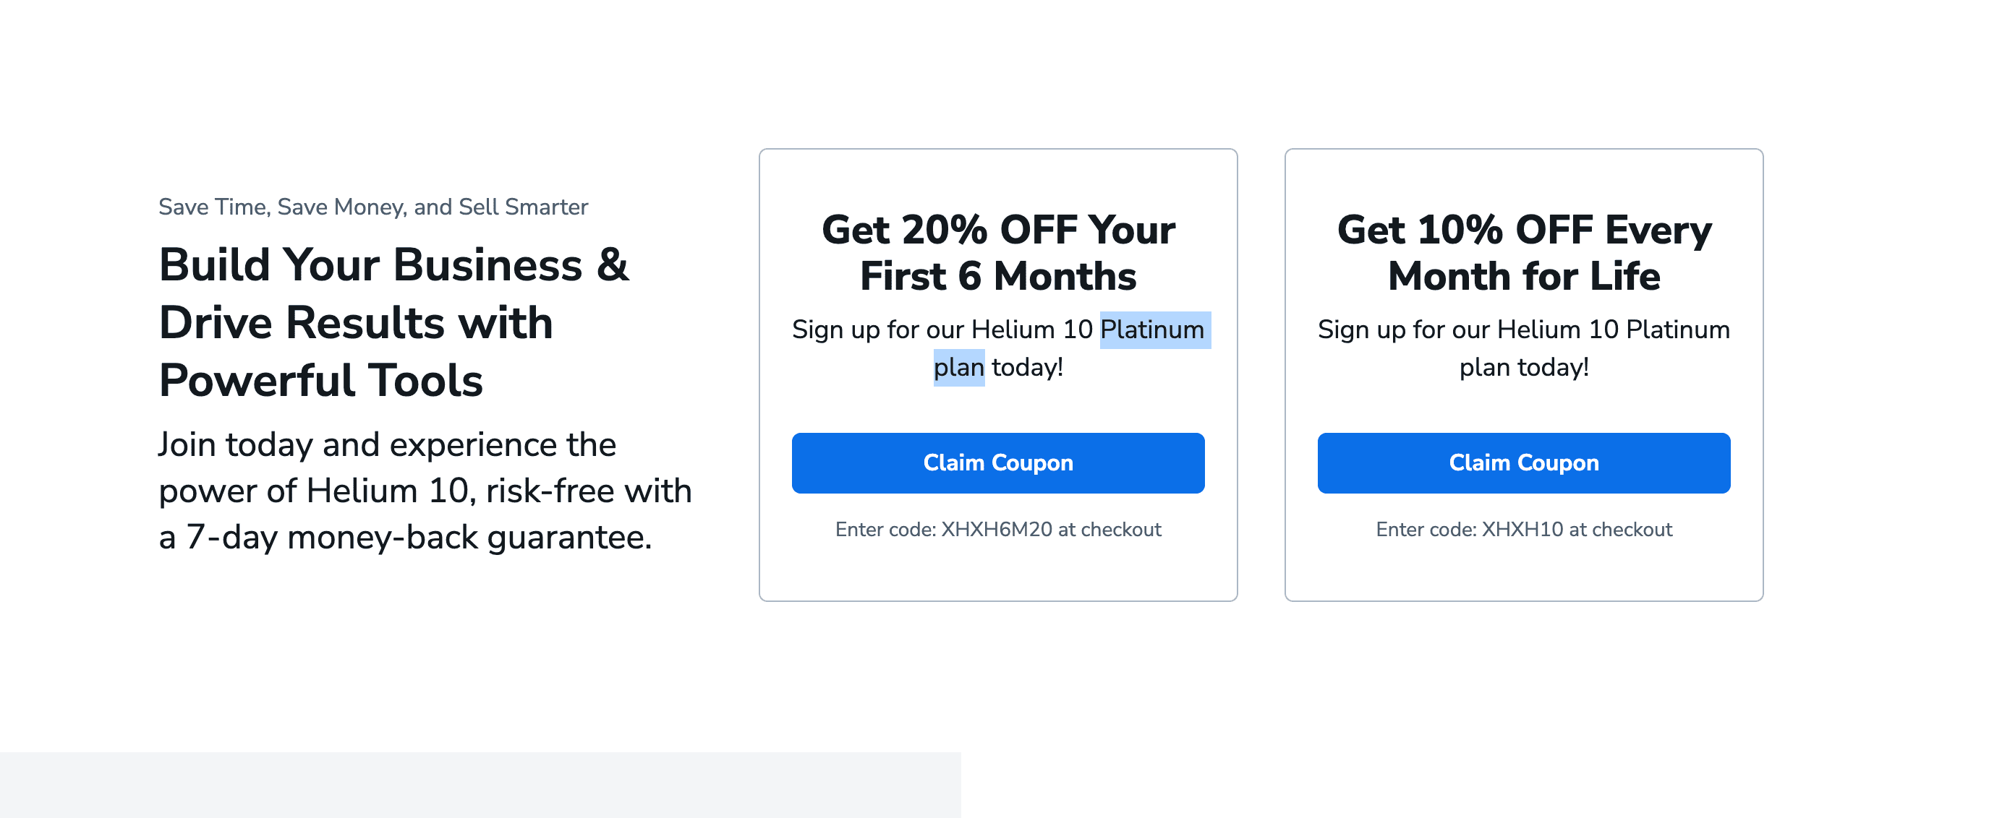Screen dimensions: 1989x818
Task: Click the '7-day money-back guarantee' phrase
Action: 419,537
